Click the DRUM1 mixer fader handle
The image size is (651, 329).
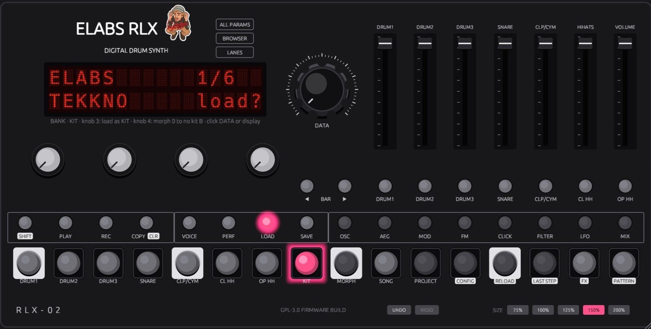(385, 44)
